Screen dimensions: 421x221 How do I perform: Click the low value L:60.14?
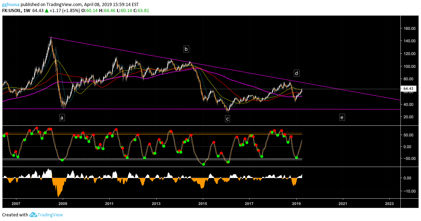pyautogui.click(x=124, y=11)
